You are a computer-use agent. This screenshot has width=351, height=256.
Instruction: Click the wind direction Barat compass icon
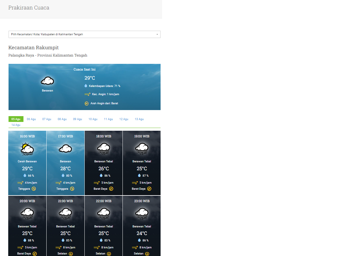point(87,103)
